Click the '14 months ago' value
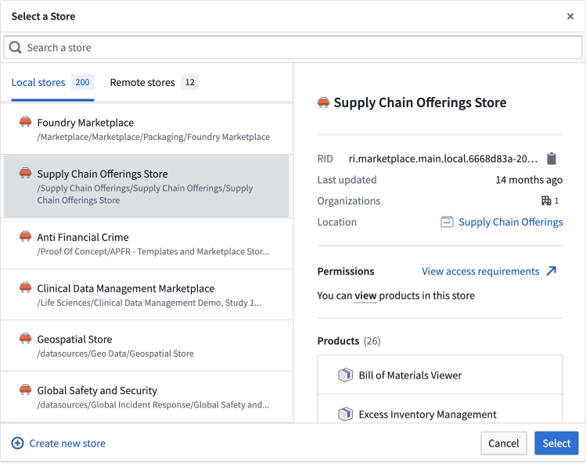Image resolution: width=586 pixels, height=463 pixels. click(x=529, y=180)
